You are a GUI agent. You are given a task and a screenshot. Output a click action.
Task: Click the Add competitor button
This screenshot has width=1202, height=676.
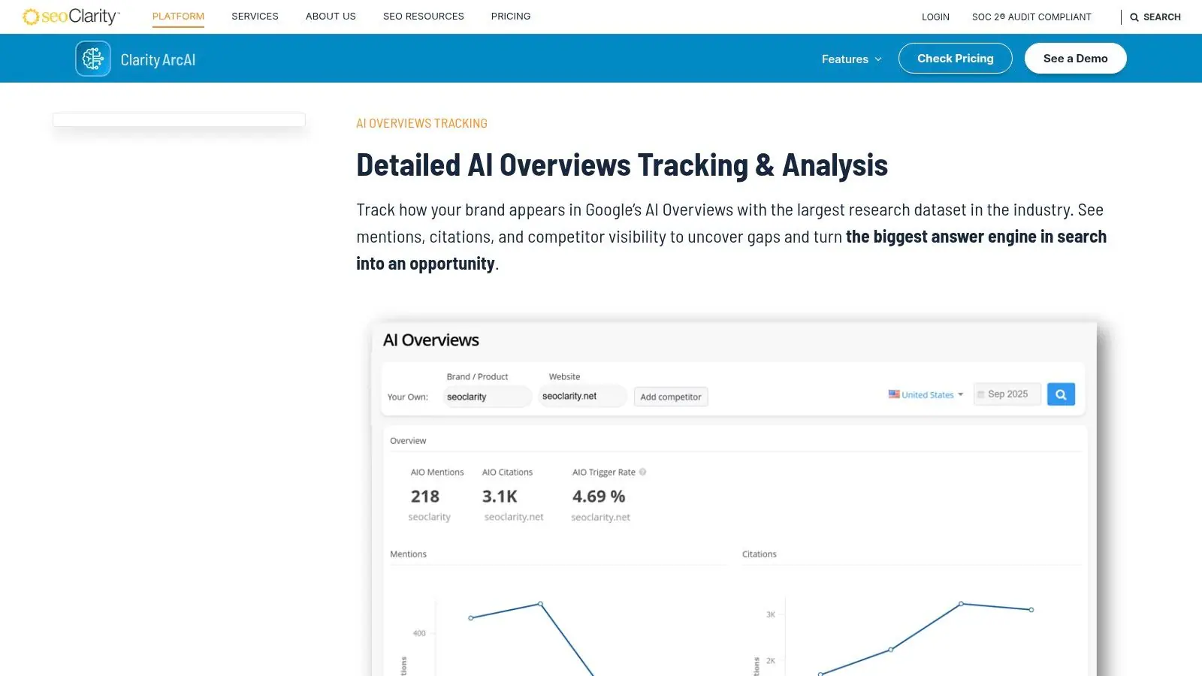tap(671, 397)
